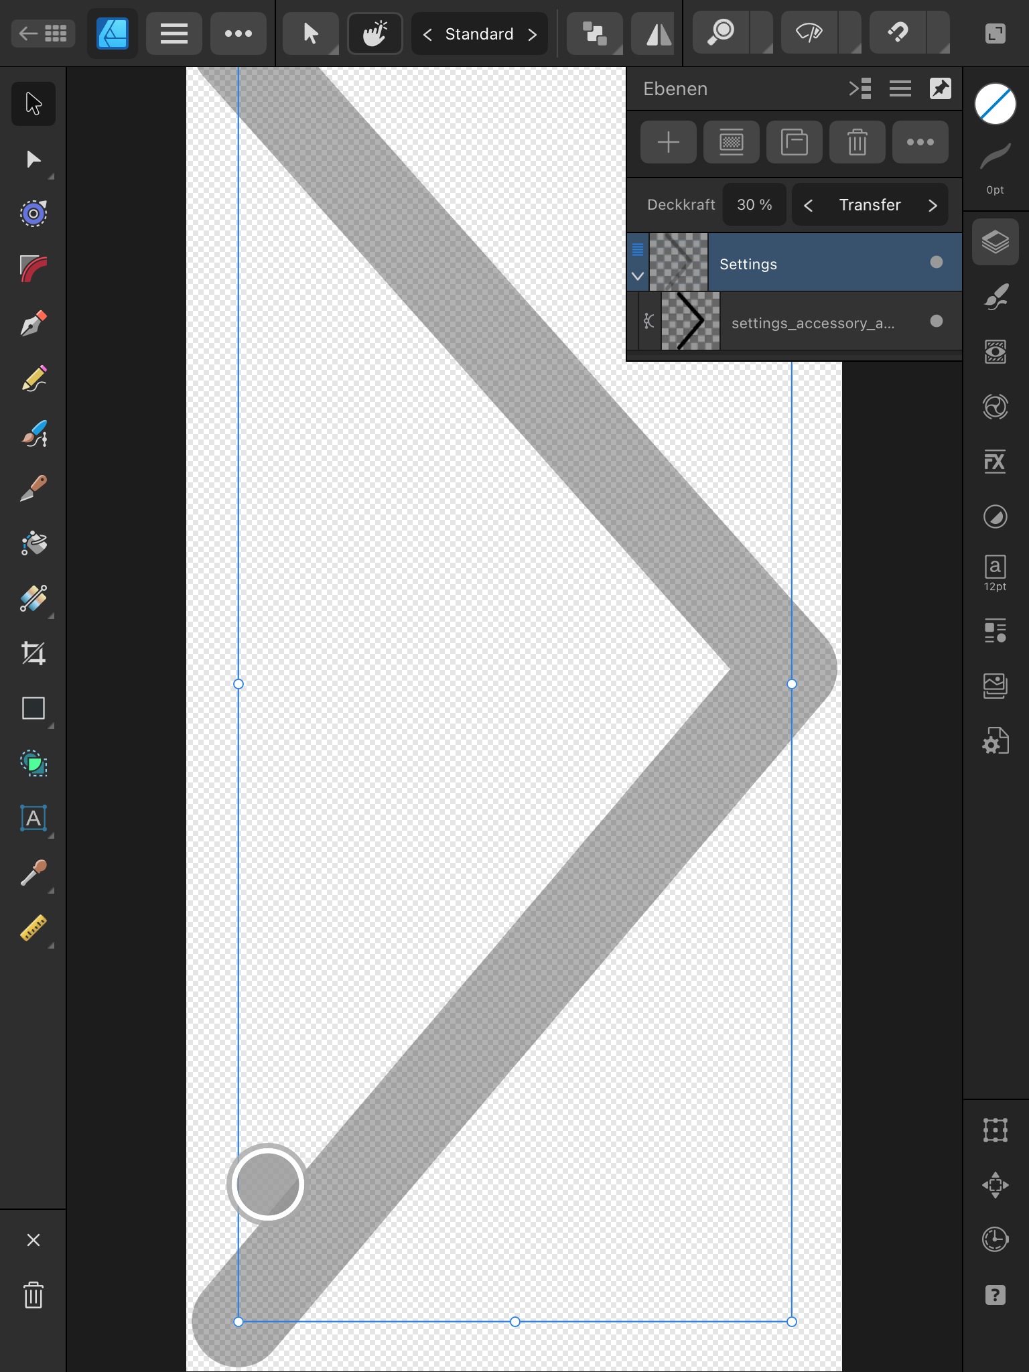Open the Text 12pt studio
This screenshot has width=1029, height=1372.
996,573
